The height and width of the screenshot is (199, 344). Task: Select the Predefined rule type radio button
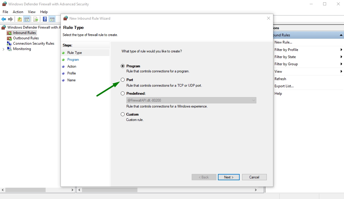(123, 93)
